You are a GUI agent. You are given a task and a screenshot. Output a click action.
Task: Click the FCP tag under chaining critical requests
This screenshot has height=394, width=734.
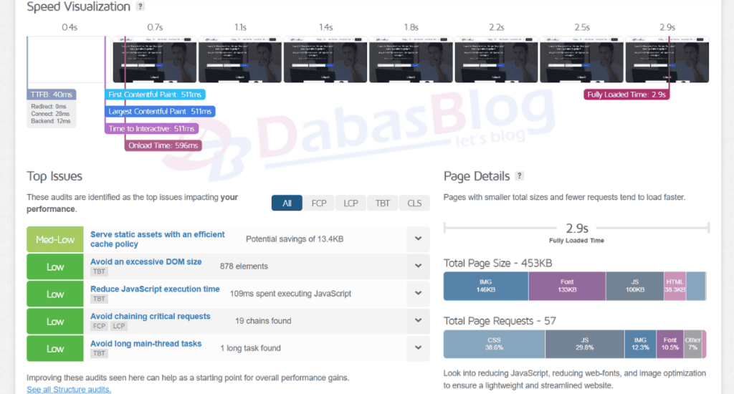tap(99, 326)
